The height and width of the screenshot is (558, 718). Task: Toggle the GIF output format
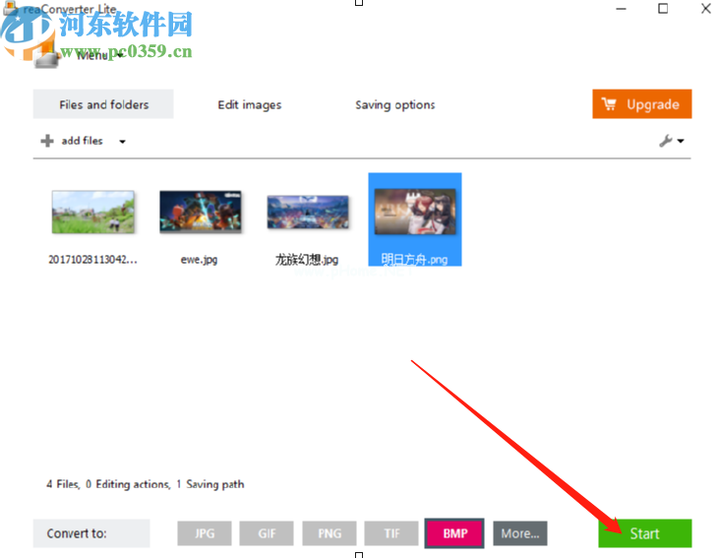pyautogui.click(x=267, y=533)
